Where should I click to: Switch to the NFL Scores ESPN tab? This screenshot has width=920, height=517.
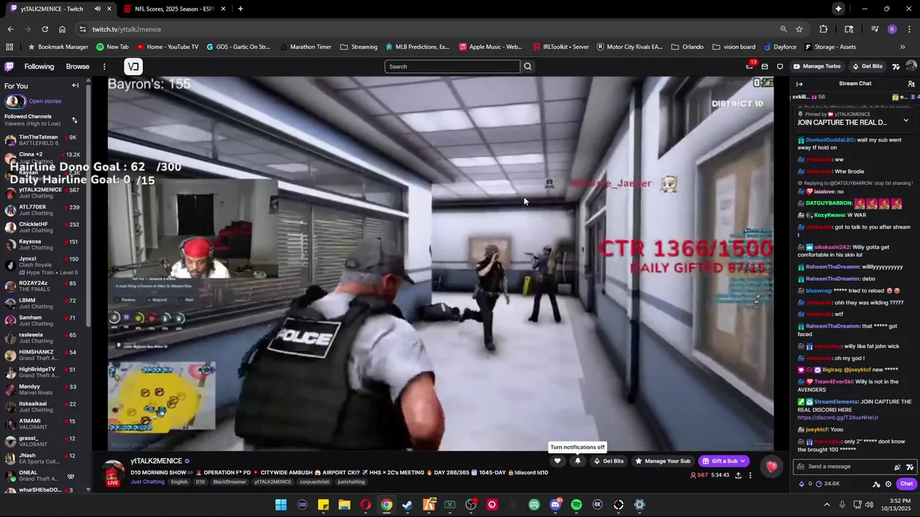(x=175, y=9)
